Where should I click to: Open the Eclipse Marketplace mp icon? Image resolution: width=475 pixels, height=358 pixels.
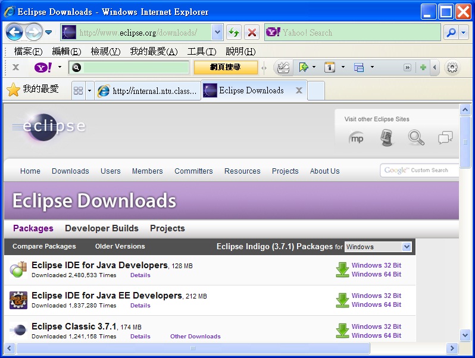coord(356,139)
